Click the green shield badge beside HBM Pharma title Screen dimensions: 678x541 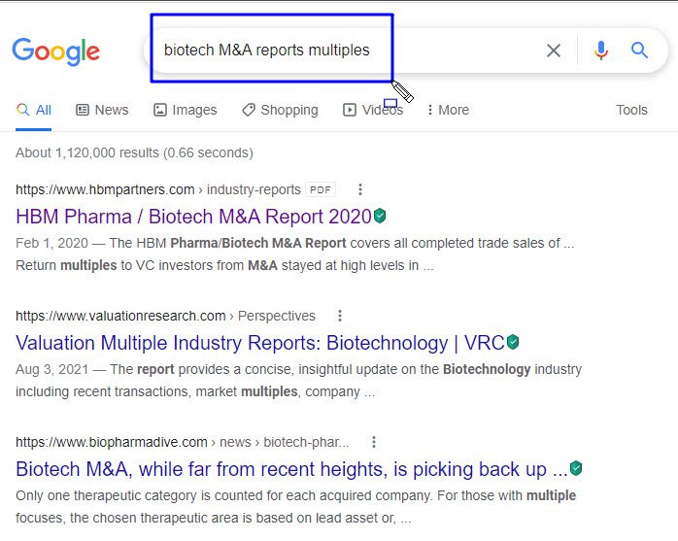point(380,216)
